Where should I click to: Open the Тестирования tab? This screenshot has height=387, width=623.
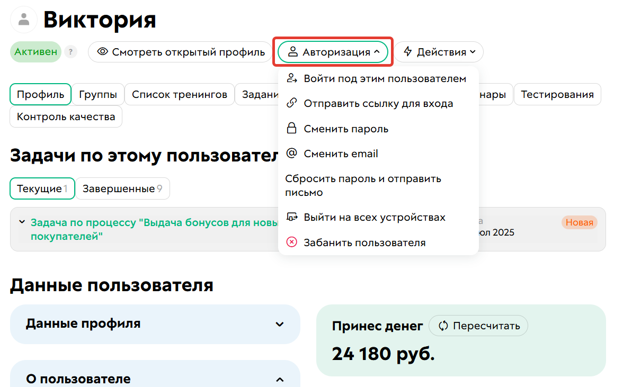tap(557, 94)
